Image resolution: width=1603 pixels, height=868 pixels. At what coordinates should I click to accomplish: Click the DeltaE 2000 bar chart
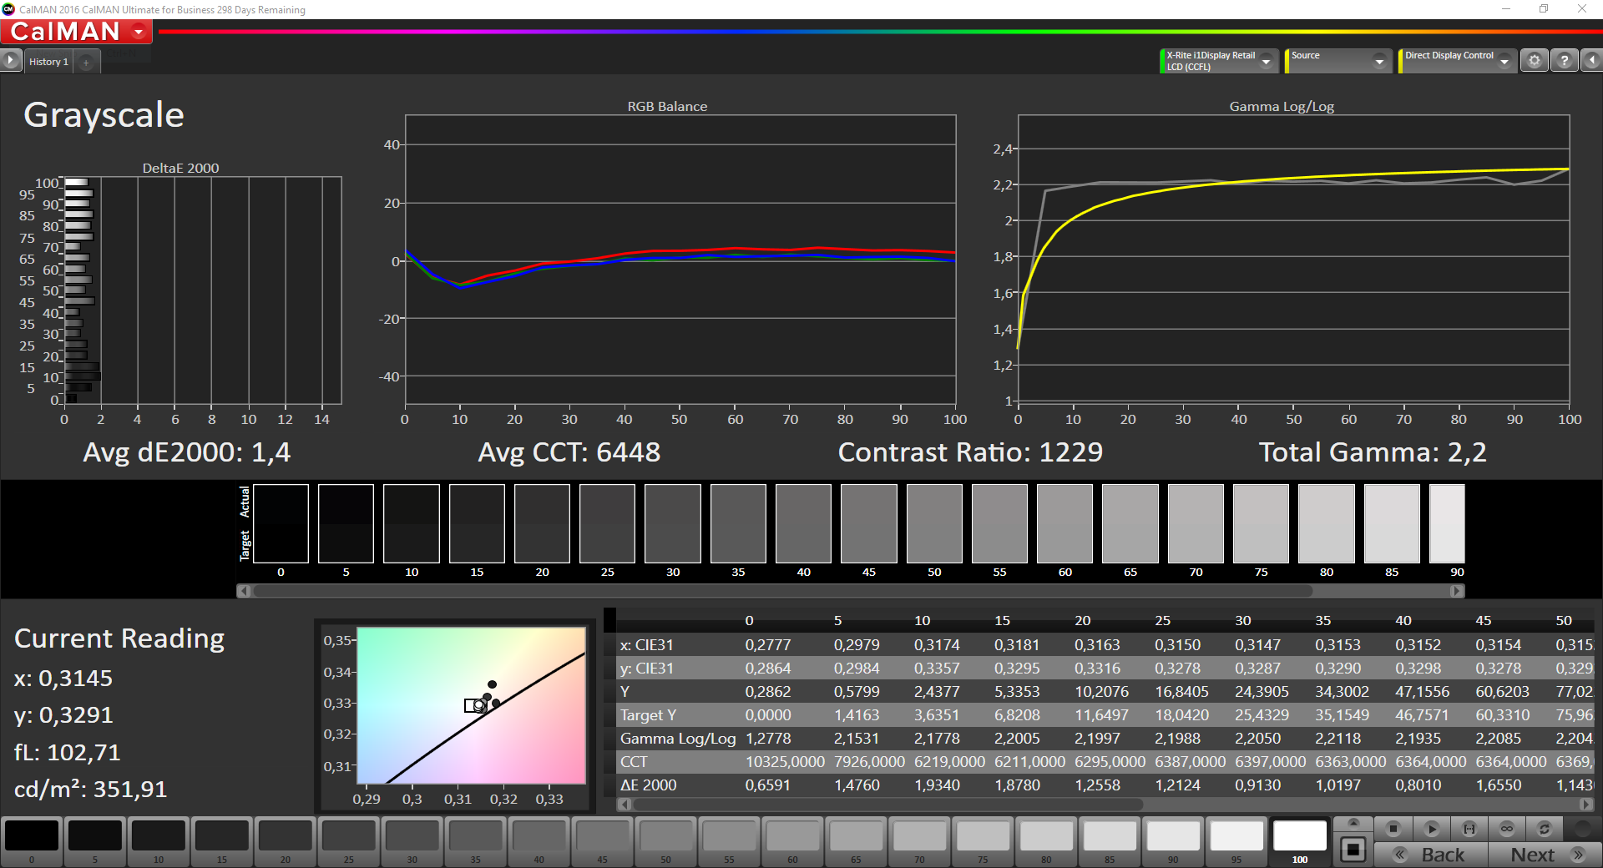pyautogui.click(x=203, y=290)
